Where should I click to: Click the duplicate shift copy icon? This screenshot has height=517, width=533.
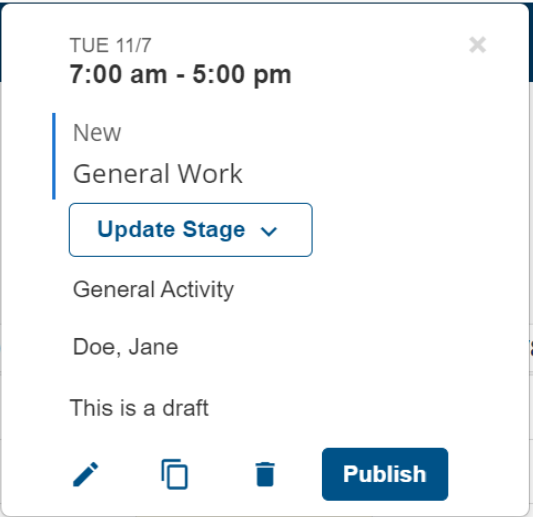click(x=175, y=474)
